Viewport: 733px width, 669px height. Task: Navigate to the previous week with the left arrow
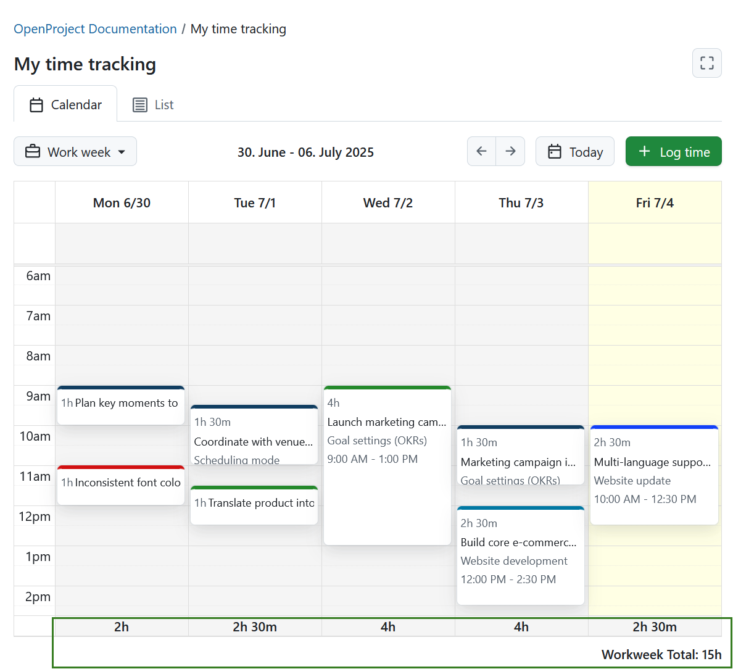pyautogui.click(x=481, y=151)
